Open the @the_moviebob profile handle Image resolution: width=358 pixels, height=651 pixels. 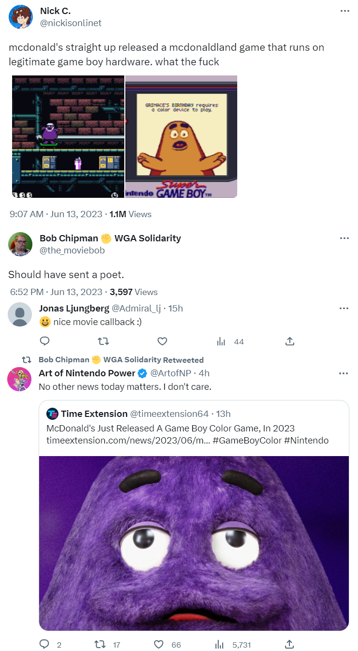point(72,250)
